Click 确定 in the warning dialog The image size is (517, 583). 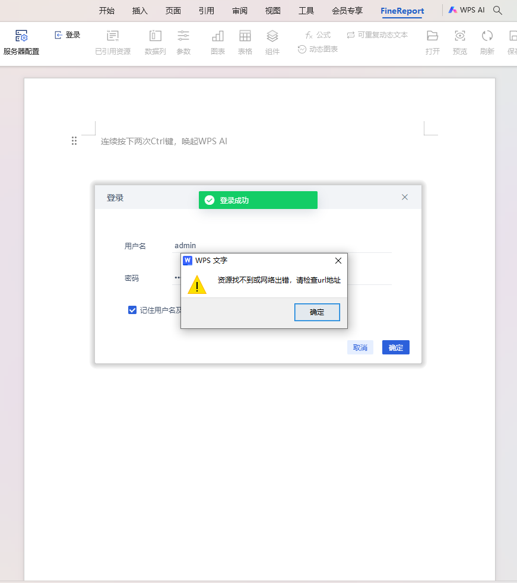[x=317, y=312]
